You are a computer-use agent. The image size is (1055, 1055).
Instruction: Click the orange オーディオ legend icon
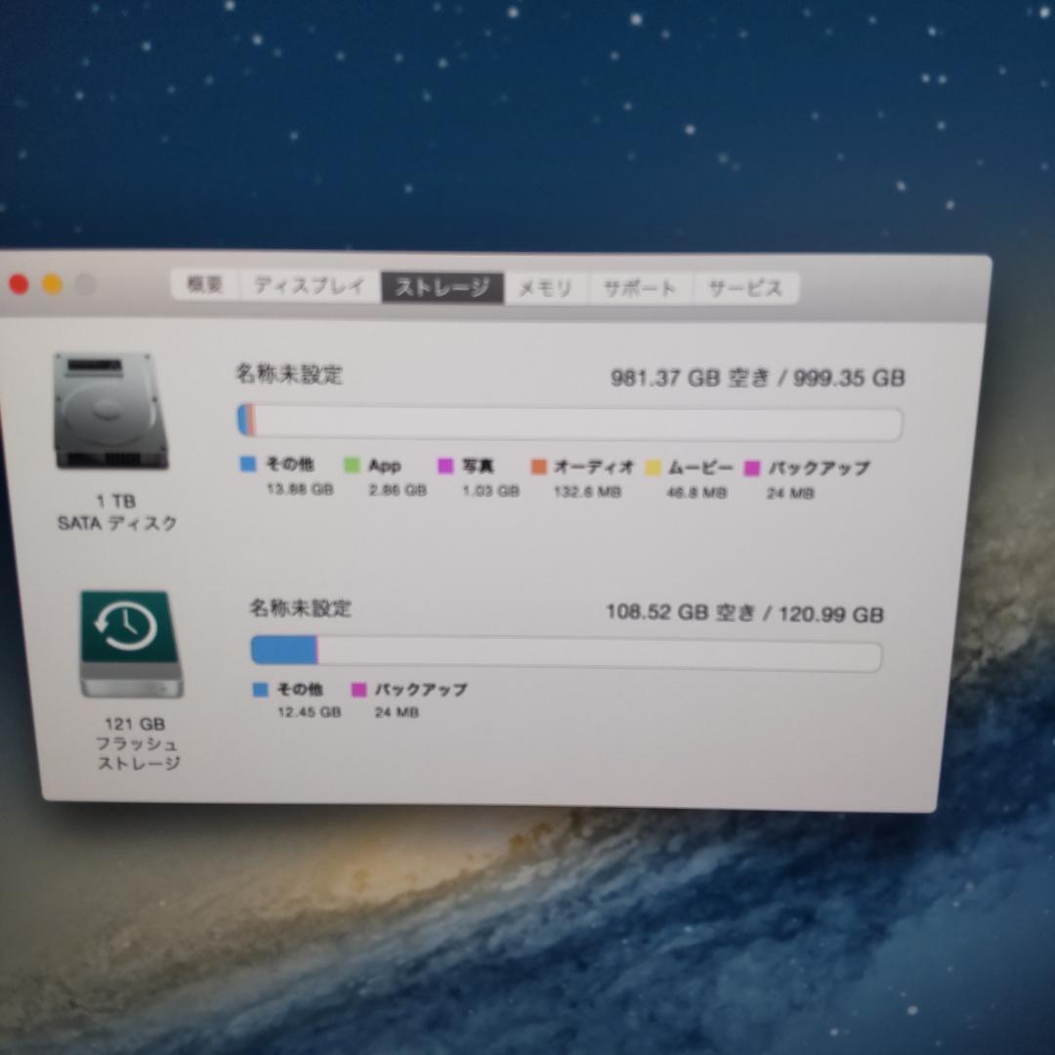538,467
